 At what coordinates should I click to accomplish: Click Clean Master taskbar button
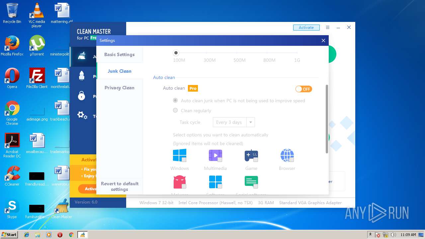point(82,235)
